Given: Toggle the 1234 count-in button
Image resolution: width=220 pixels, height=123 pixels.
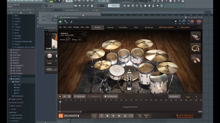Looking at the screenshot, I should pos(131,116).
